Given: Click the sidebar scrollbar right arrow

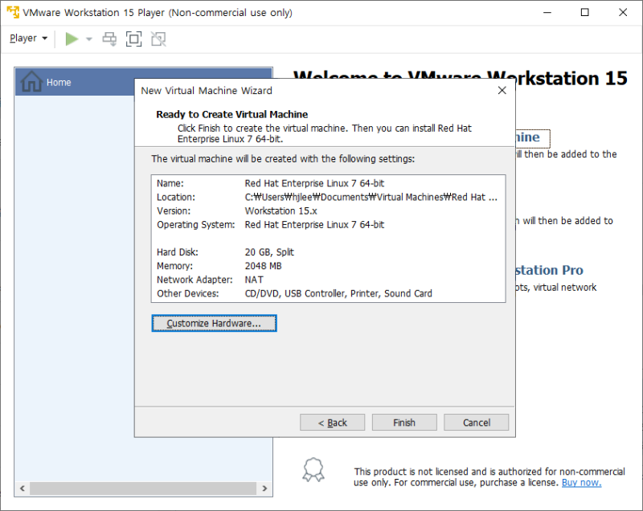Looking at the screenshot, I should 265,488.
